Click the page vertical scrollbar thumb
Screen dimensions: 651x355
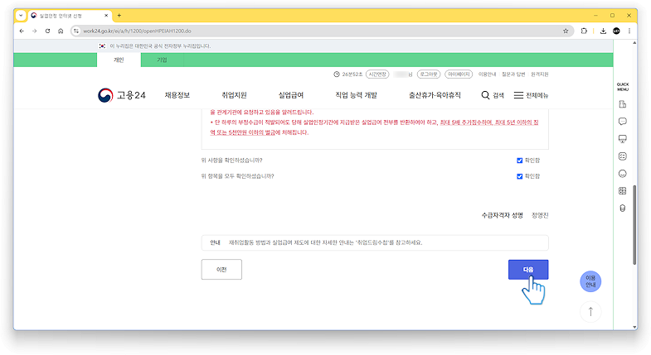[634, 225]
